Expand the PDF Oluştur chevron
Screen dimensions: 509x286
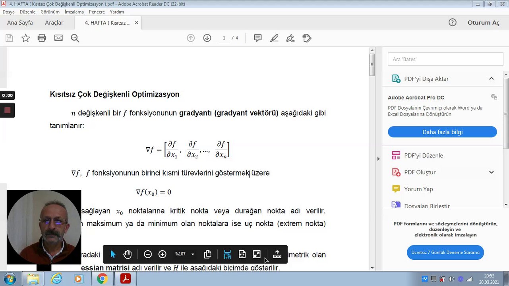(x=492, y=172)
